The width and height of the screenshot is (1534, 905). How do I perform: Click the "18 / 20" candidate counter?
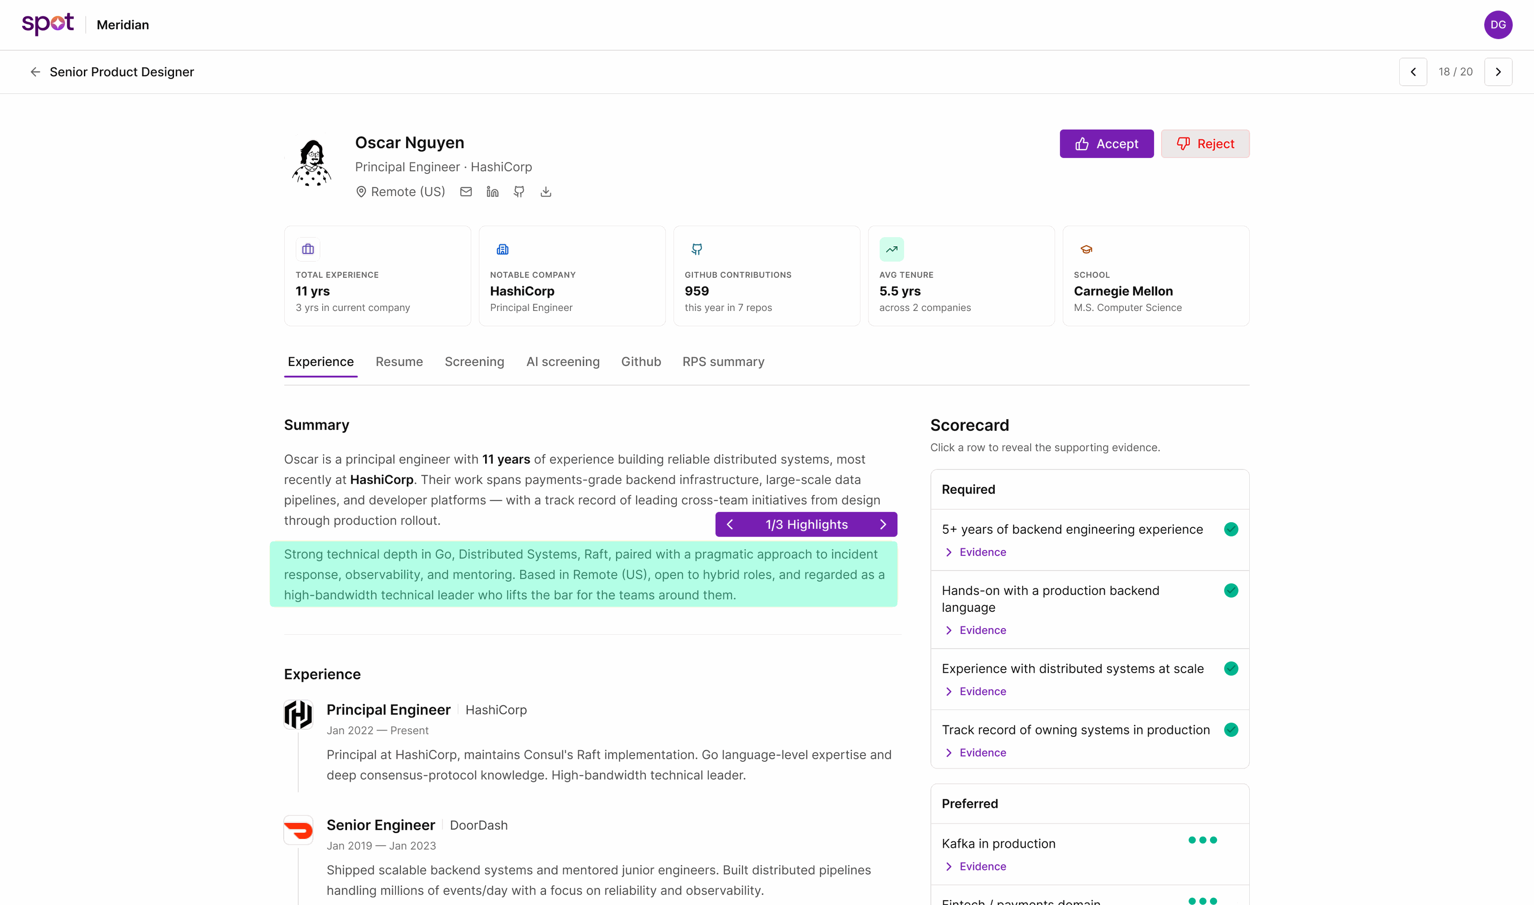pyautogui.click(x=1455, y=72)
